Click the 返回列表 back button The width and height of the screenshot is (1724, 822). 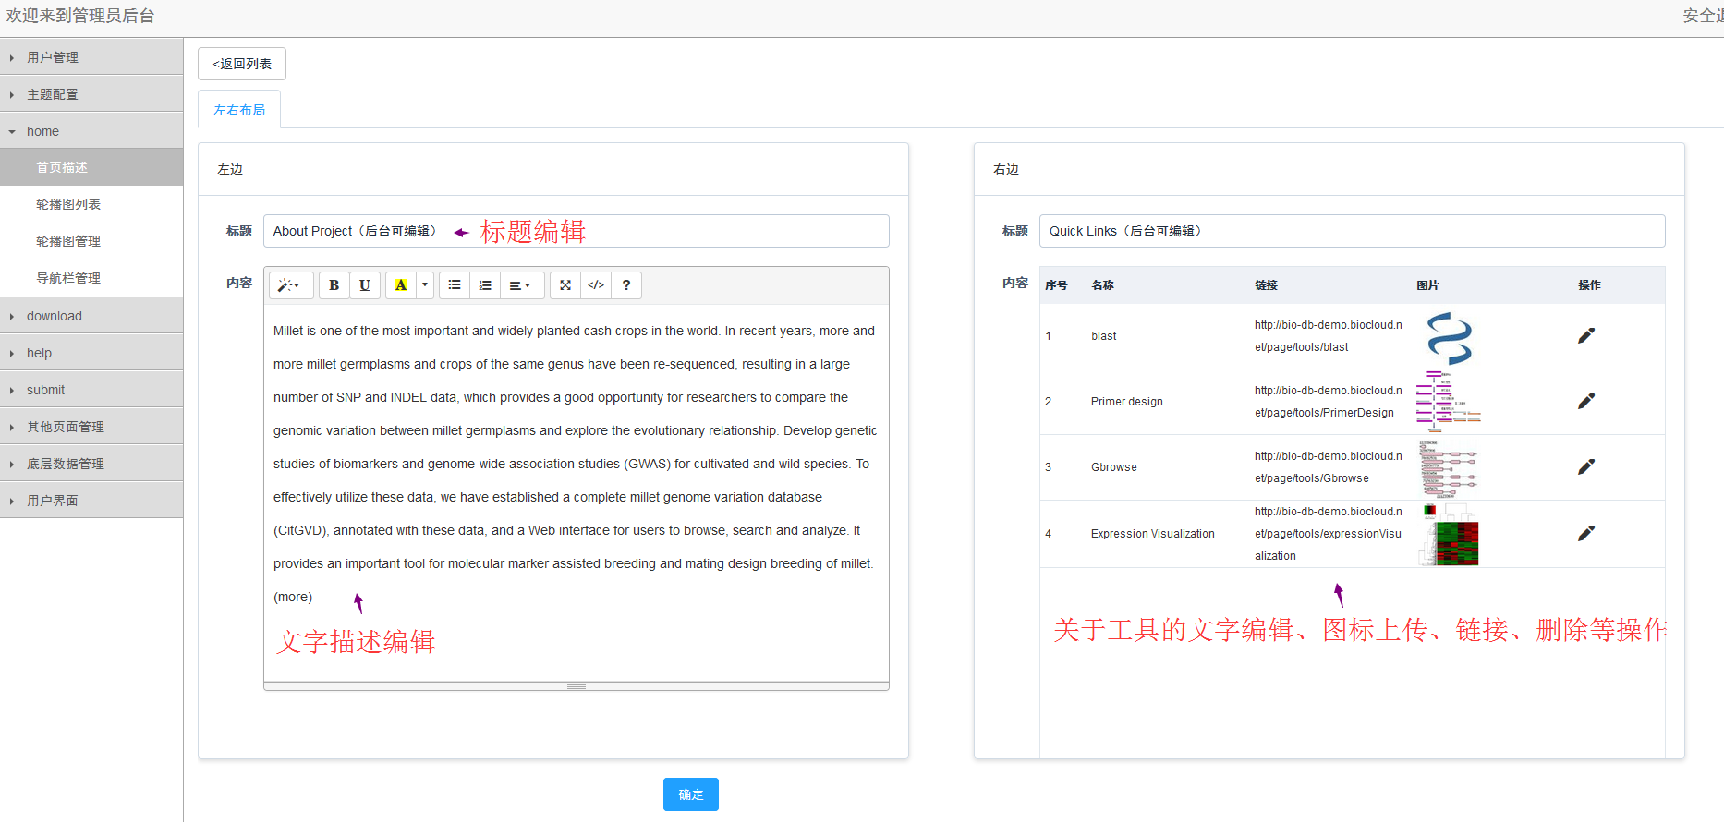click(x=242, y=64)
